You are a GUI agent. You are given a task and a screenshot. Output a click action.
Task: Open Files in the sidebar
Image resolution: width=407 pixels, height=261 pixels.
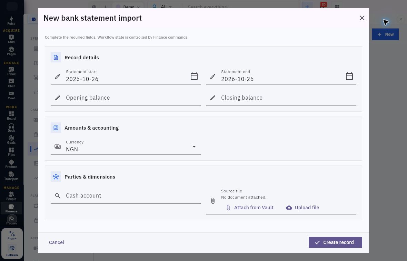click(11, 152)
